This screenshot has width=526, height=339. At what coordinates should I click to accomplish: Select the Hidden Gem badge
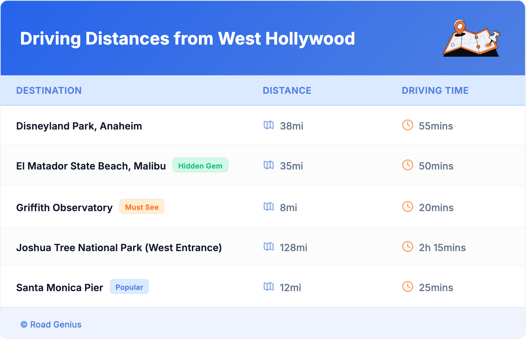pos(200,166)
